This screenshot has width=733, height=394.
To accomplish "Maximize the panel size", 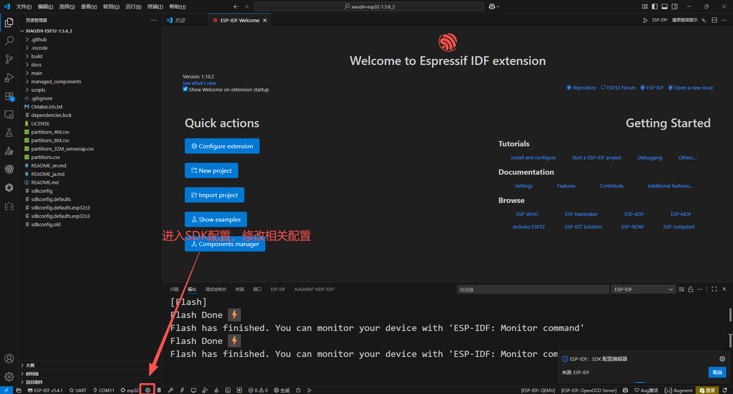I will (714, 289).
